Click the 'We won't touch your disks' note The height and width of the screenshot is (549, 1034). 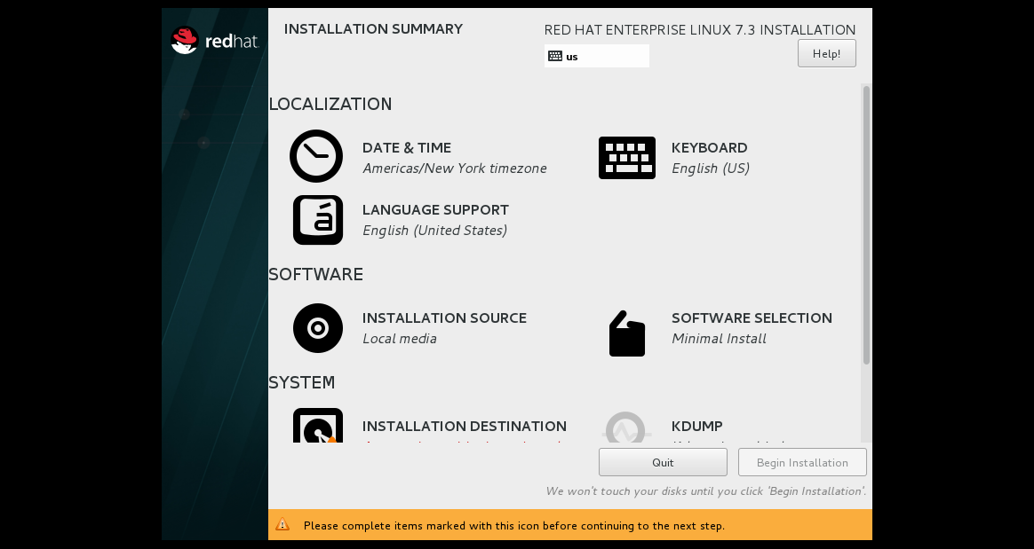point(706,491)
